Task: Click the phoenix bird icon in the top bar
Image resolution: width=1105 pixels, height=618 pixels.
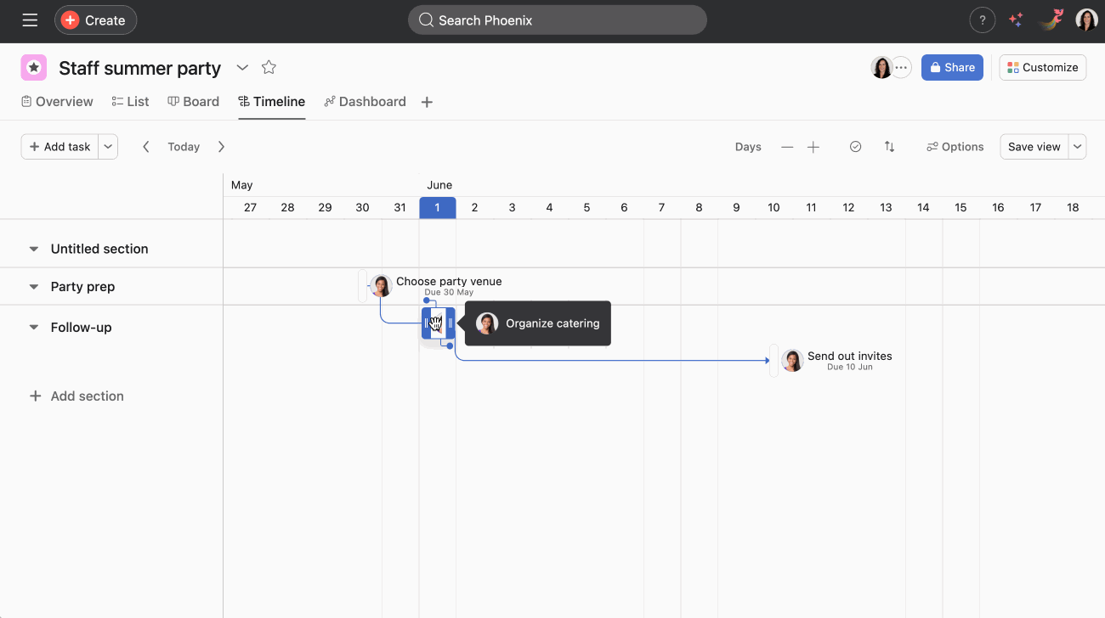Action: (1051, 20)
